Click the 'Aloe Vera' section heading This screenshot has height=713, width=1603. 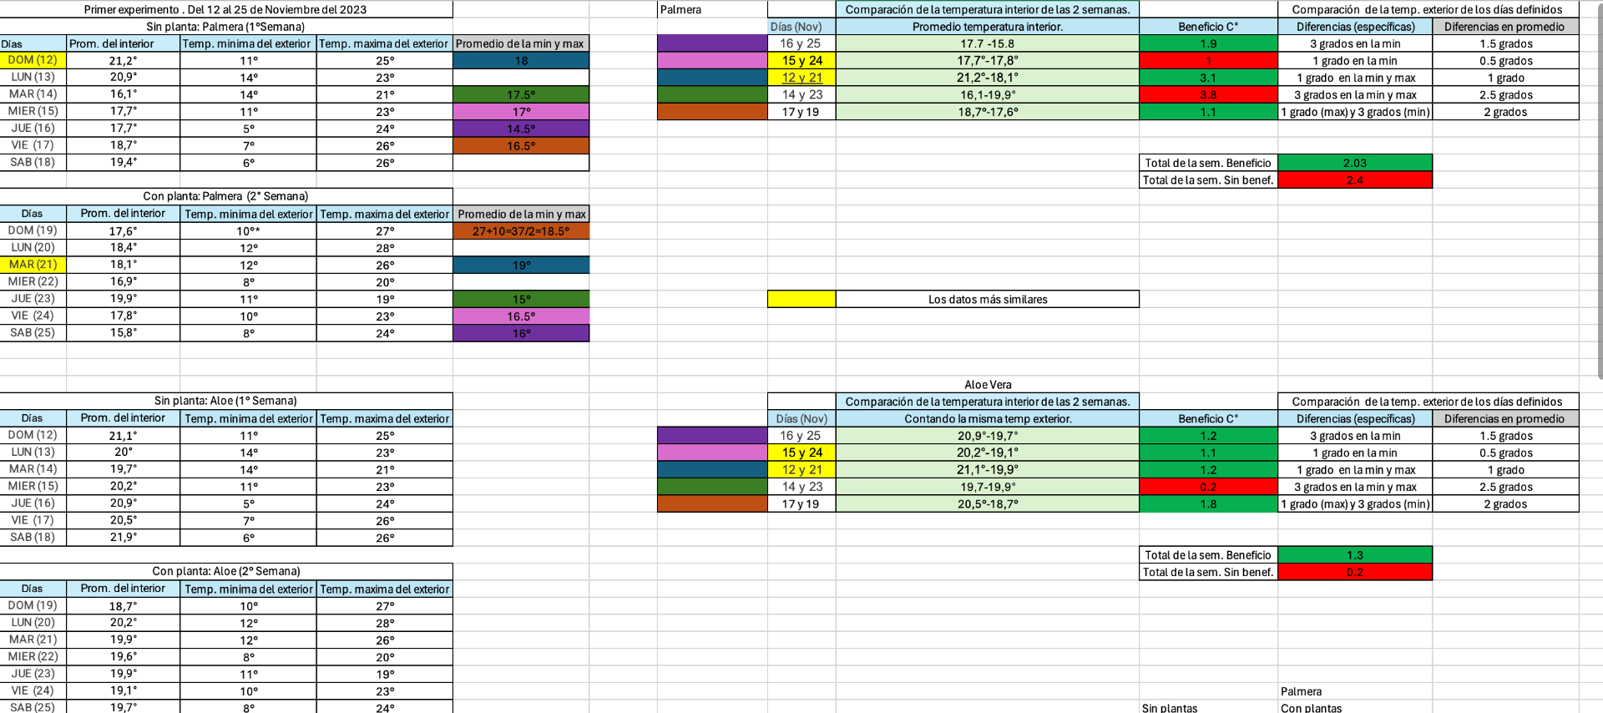click(x=987, y=385)
